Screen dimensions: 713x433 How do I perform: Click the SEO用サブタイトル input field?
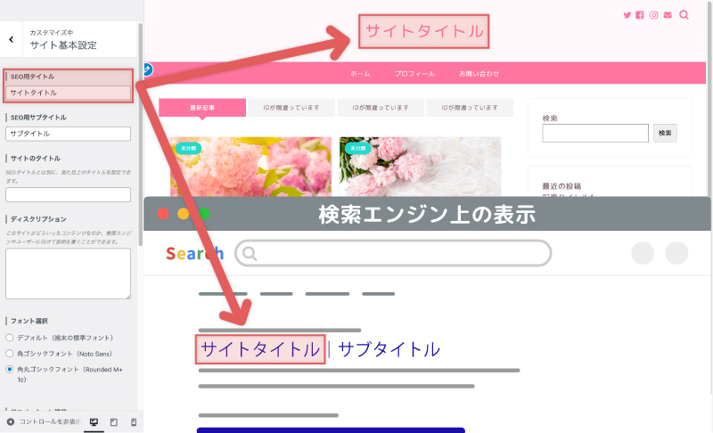tap(69, 134)
